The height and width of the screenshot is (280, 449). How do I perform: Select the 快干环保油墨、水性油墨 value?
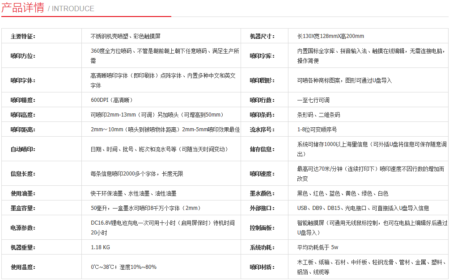pos(133,193)
